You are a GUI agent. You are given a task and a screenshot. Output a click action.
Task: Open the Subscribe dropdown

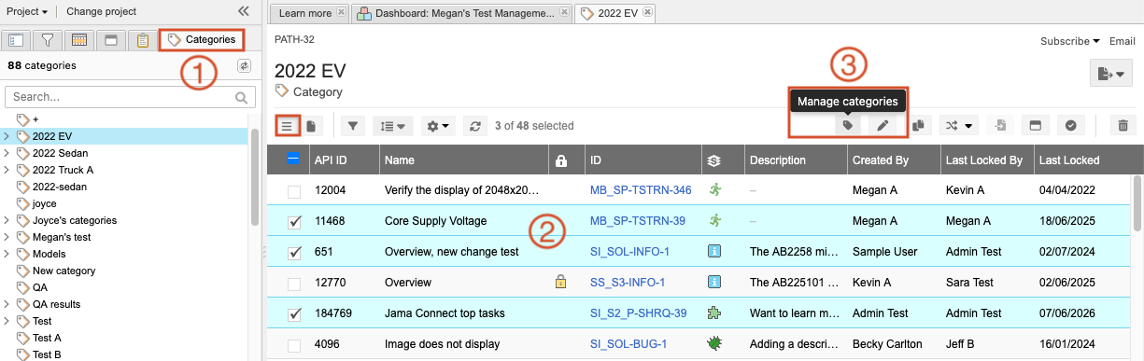pyautogui.click(x=1070, y=41)
